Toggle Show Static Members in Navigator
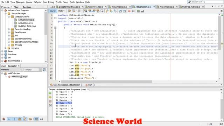 (14, 119)
